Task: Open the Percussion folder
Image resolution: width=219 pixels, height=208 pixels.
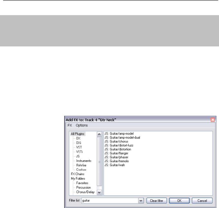Action: [x=83, y=187]
